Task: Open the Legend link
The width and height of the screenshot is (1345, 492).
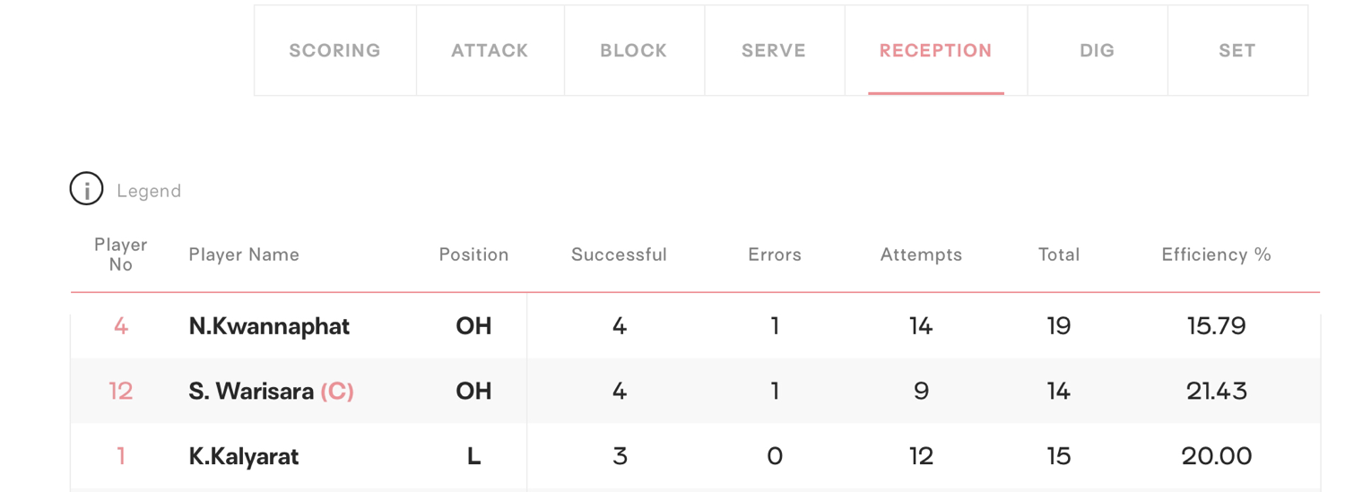Action: [x=149, y=191]
